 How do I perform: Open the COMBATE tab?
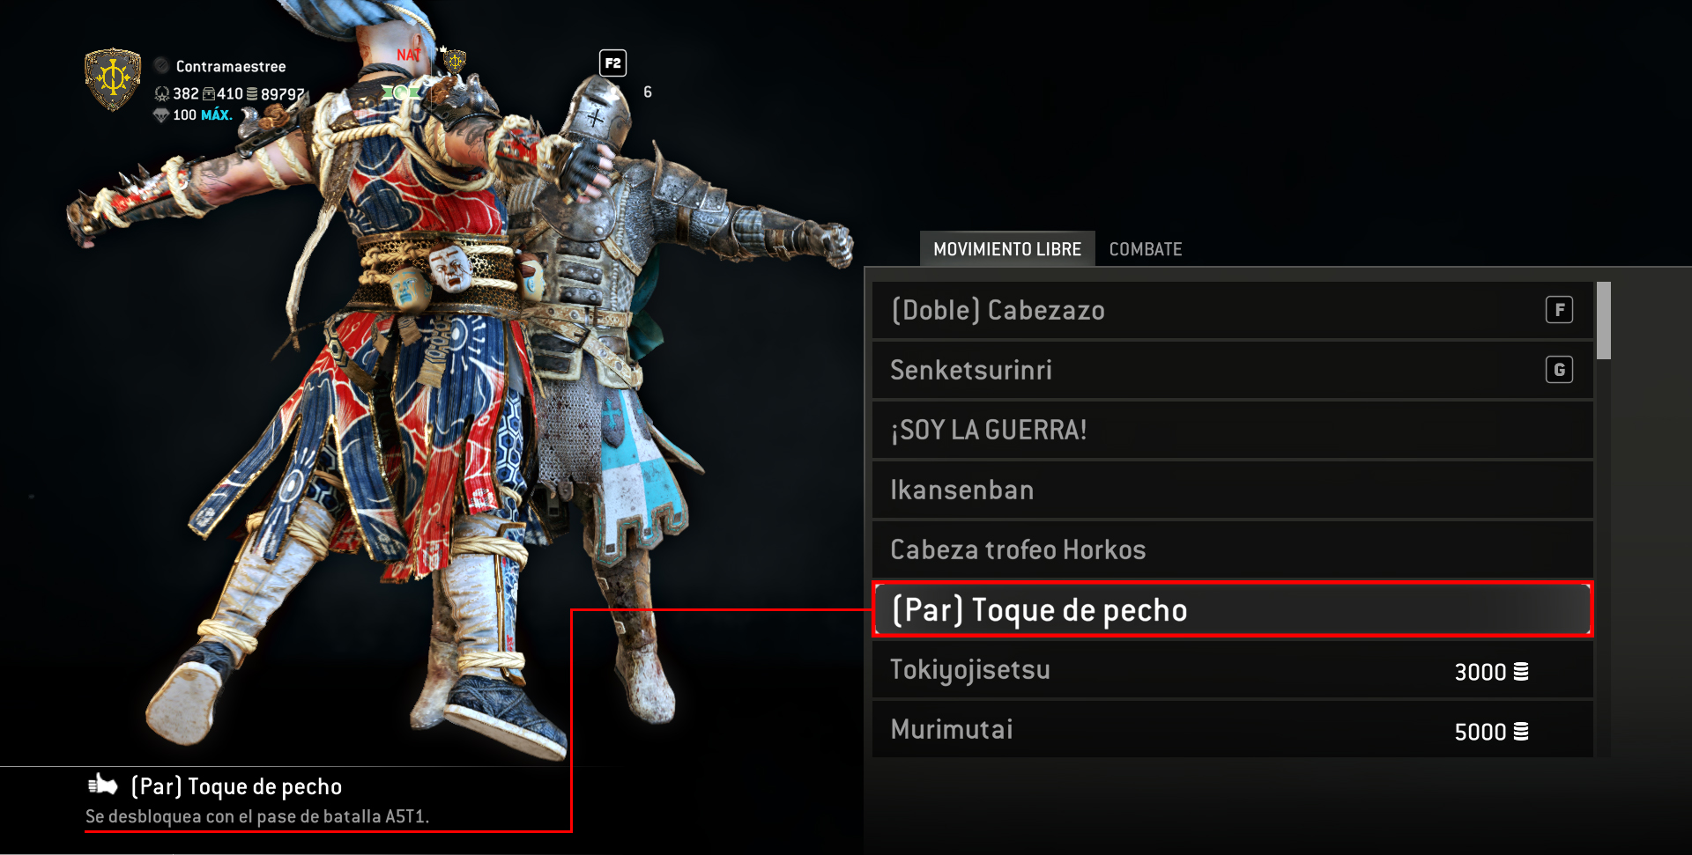pos(1146,249)
